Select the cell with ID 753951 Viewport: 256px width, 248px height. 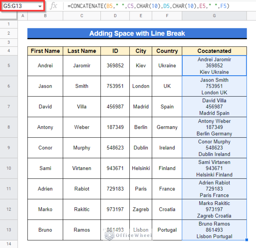coord(115,86)
